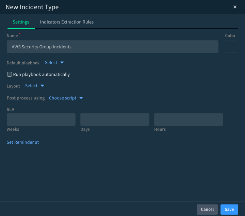Close the New Incident Type dialog

click(235, 7)
